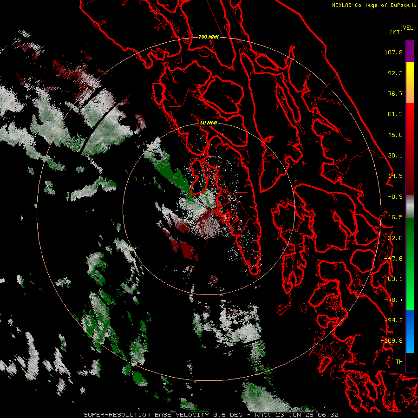
Task: Click the 76.7 velocity scale value
Action: point(395,93)
